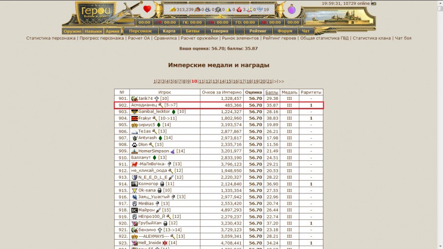This screenshot has width=443, height=249.
Task: Click the Оценка column header
Action: pos(253,93)
